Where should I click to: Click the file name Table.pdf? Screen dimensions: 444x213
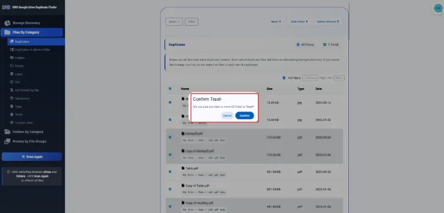click(x=192, y=168)
